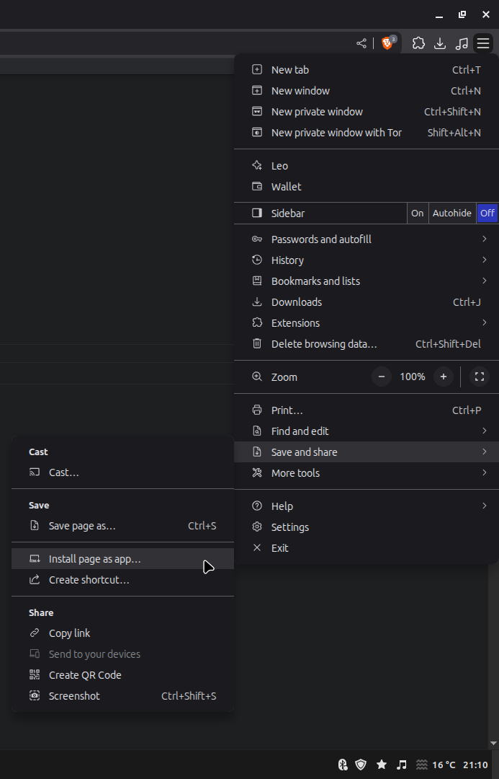Open Settings from the menu
The height and width of the screenshot is (779, 499).
pos(367,527)
